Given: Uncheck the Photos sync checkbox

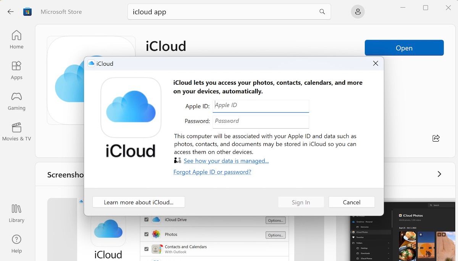Looking at the screenshot, I should tap(146, 234).
